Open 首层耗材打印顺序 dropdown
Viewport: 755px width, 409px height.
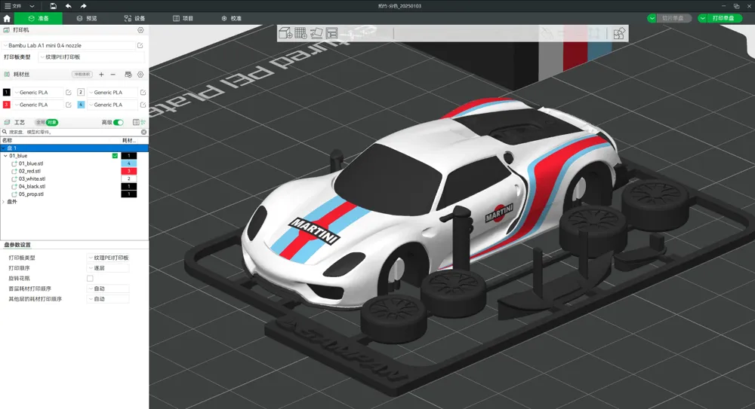point(108,288)
